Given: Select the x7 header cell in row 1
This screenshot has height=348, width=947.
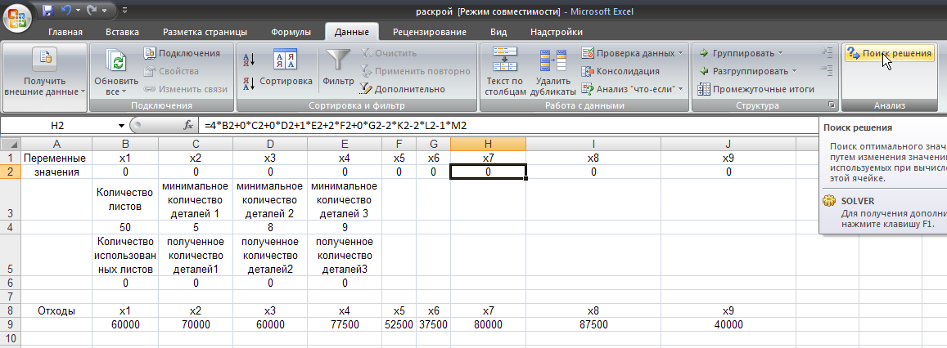Looking at the screenshot, I should tap(488, 158).
